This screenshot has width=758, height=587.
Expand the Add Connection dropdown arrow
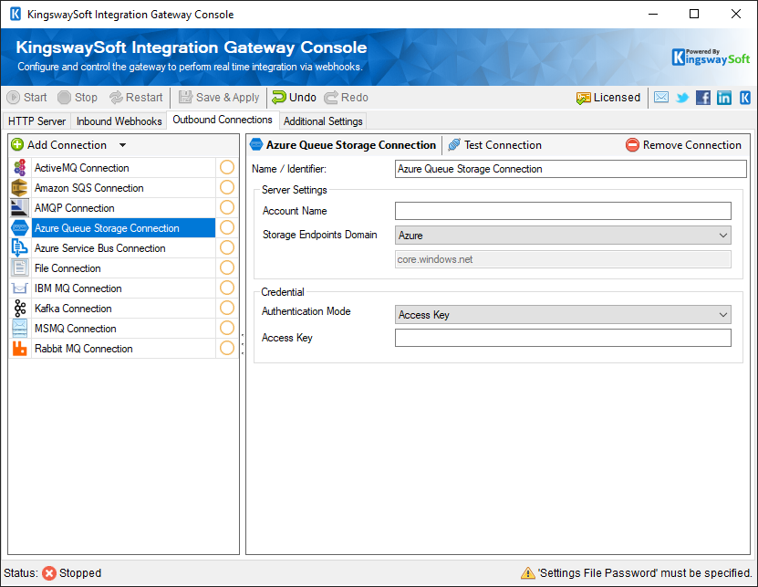point(122,145)
